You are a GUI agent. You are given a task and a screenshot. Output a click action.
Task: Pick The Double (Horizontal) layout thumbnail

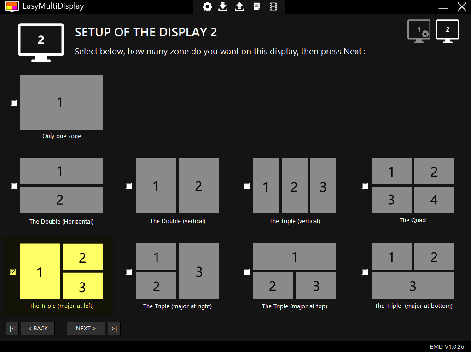(62, 185)
